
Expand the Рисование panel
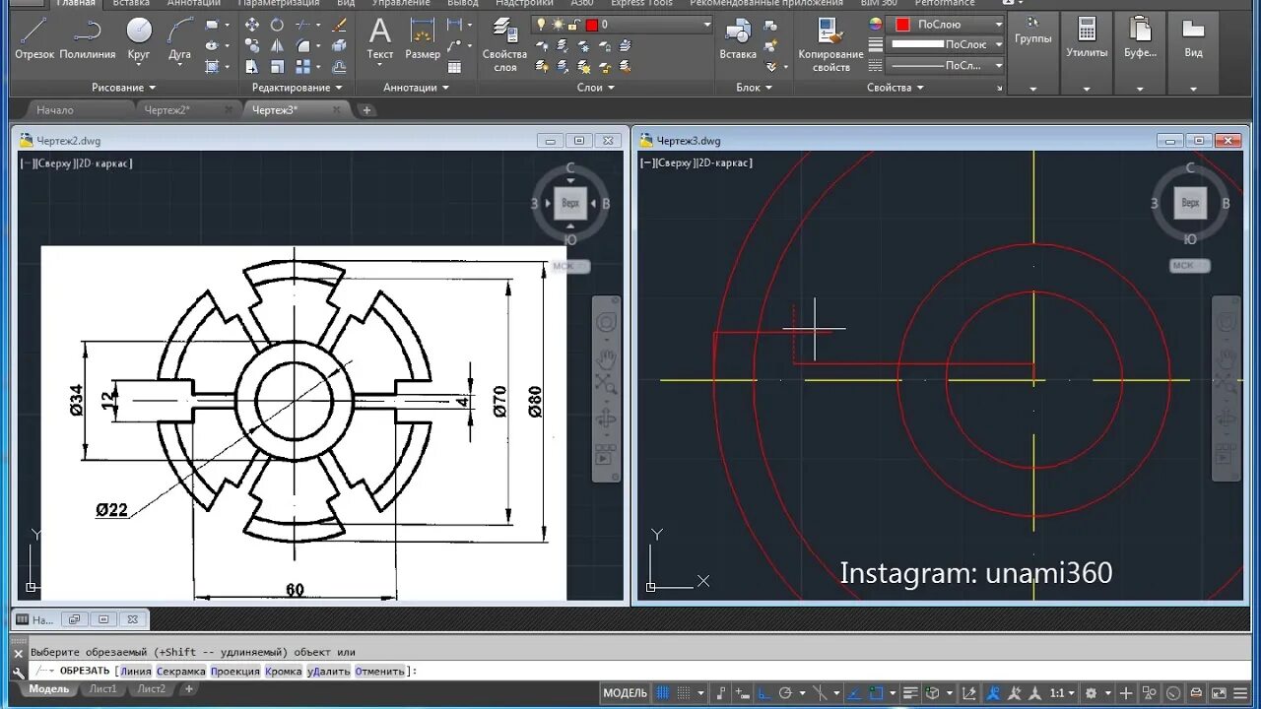pyautogui.click(x=123, y=88)
